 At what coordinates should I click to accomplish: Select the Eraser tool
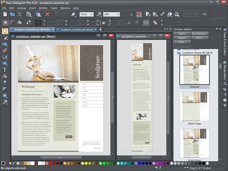5,50
